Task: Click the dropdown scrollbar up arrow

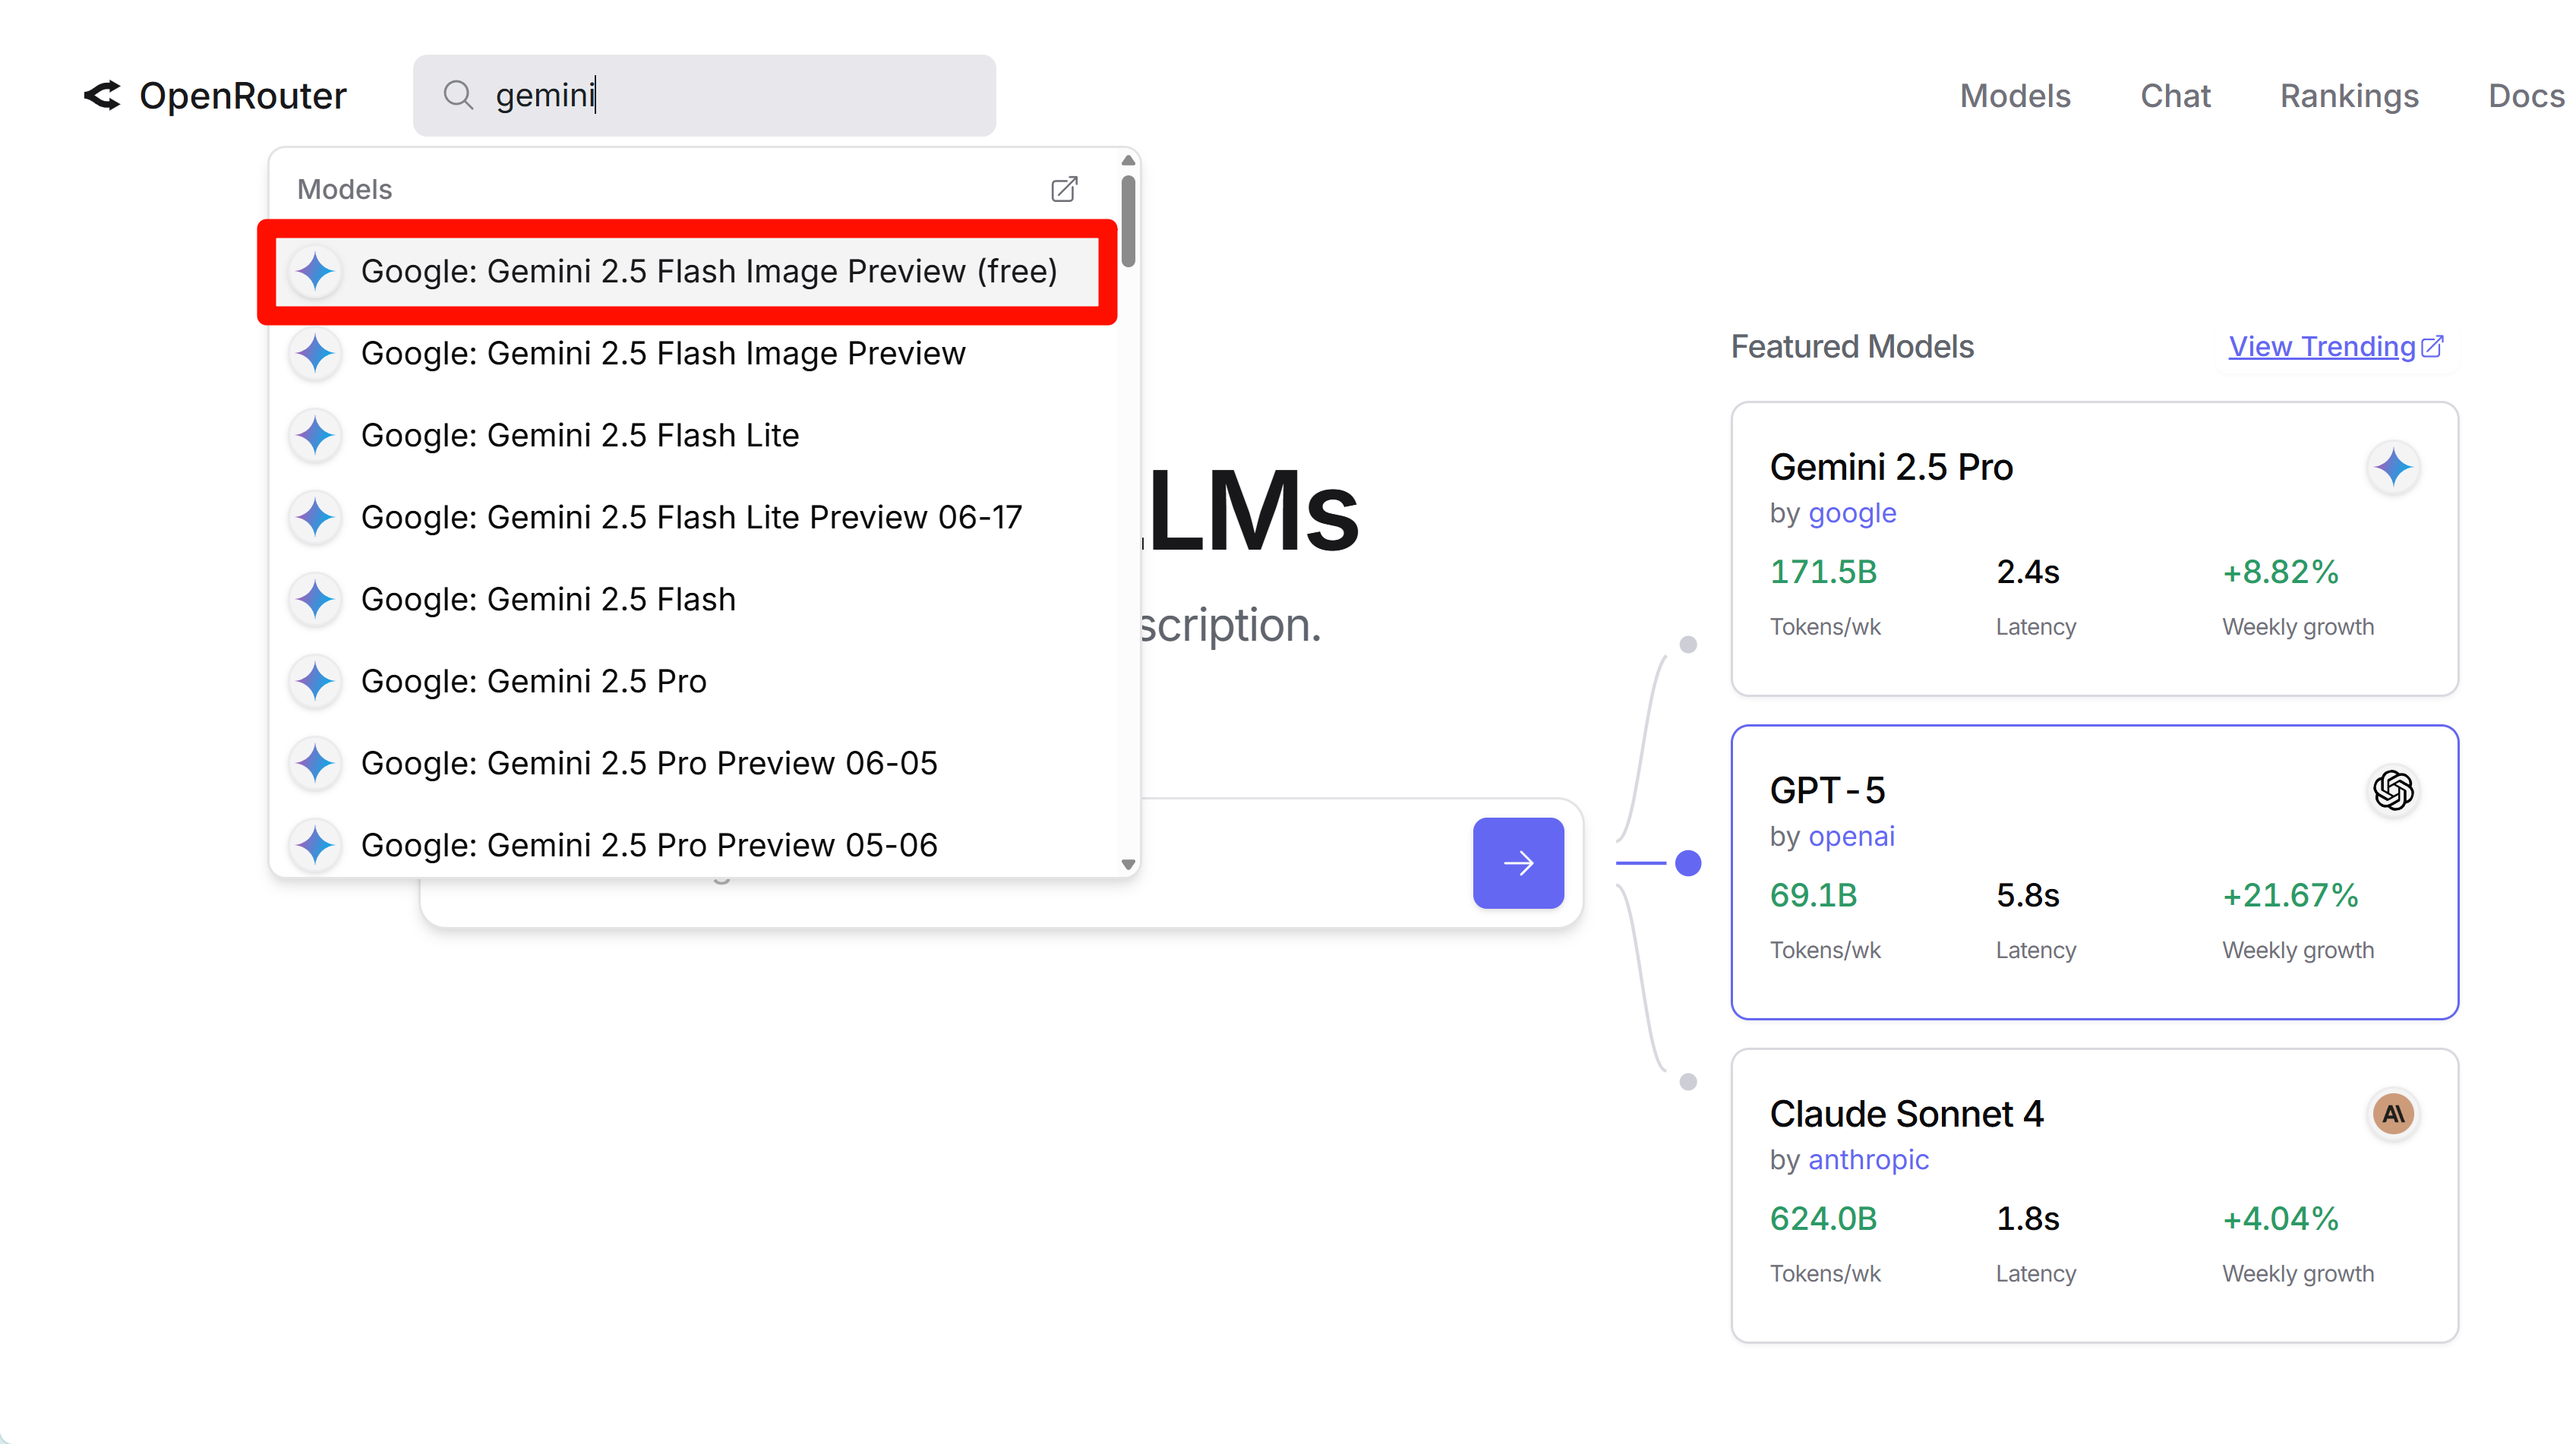Action: [1128, 161]
